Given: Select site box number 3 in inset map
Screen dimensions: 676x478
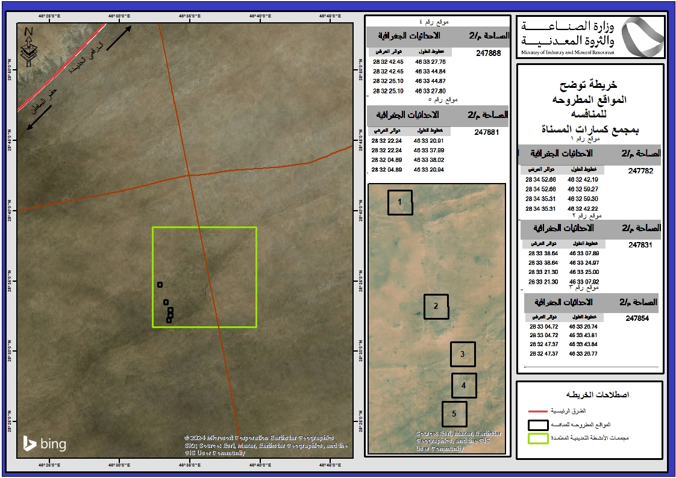Looking at the screenshot, I should pyautogui.click(x=463, y=354).
